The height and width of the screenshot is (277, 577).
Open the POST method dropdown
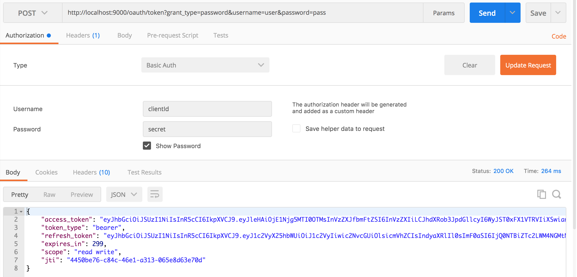33,13
